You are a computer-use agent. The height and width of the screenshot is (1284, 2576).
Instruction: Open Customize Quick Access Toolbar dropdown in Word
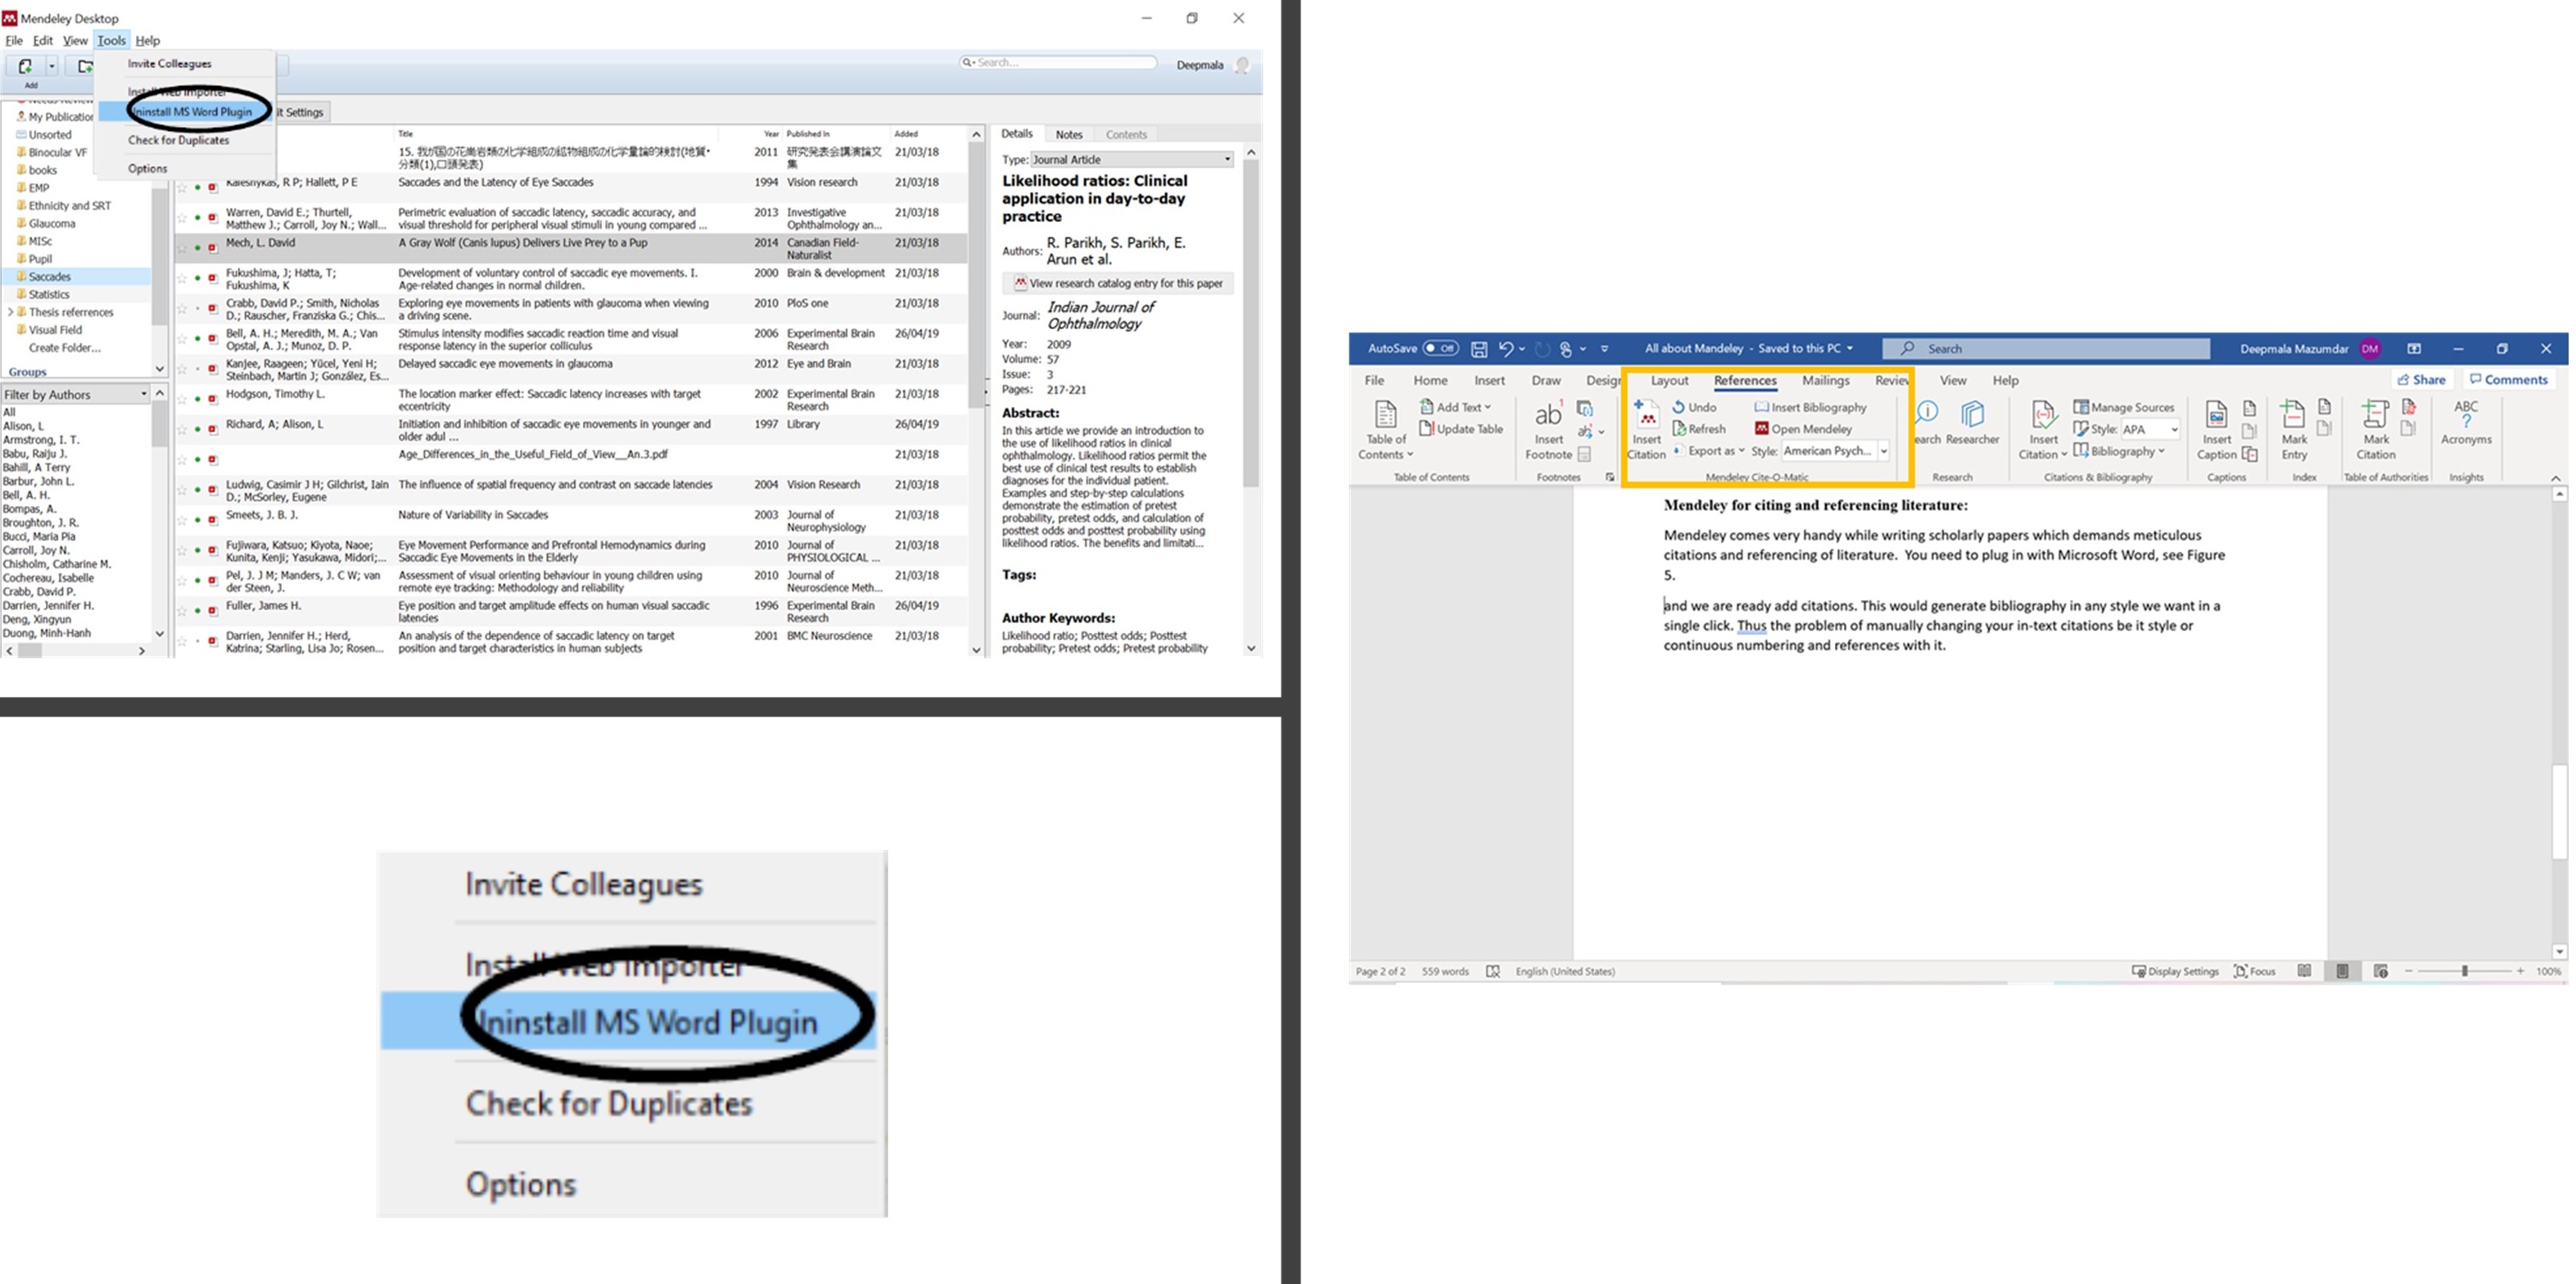click(x=1604, y=349)
